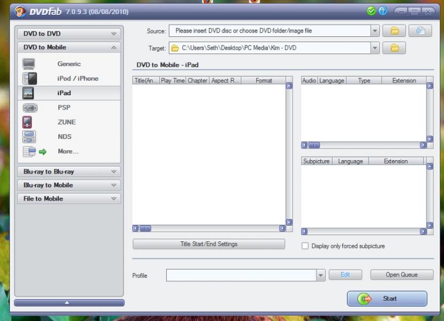Open disc image file source button
This screenshot has height=321, width=444.
pos(420,30)
